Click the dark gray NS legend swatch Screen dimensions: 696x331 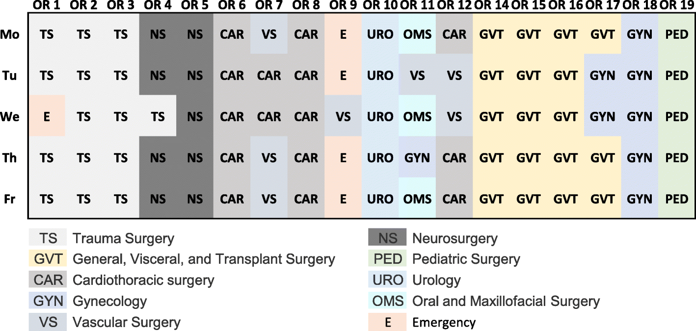click(387, 239)
